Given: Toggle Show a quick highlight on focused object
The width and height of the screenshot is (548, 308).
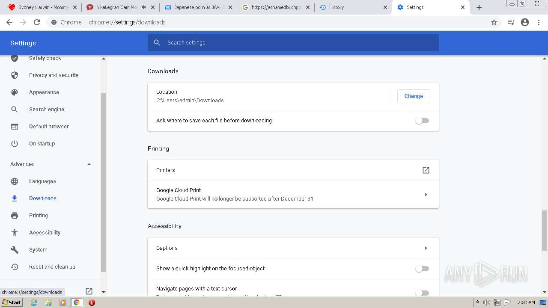Looking at the screenshot, I should pyautogui.click(x=422, y=269).
